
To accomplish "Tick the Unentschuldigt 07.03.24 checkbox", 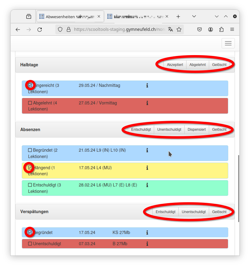I will tap(30, 244).
